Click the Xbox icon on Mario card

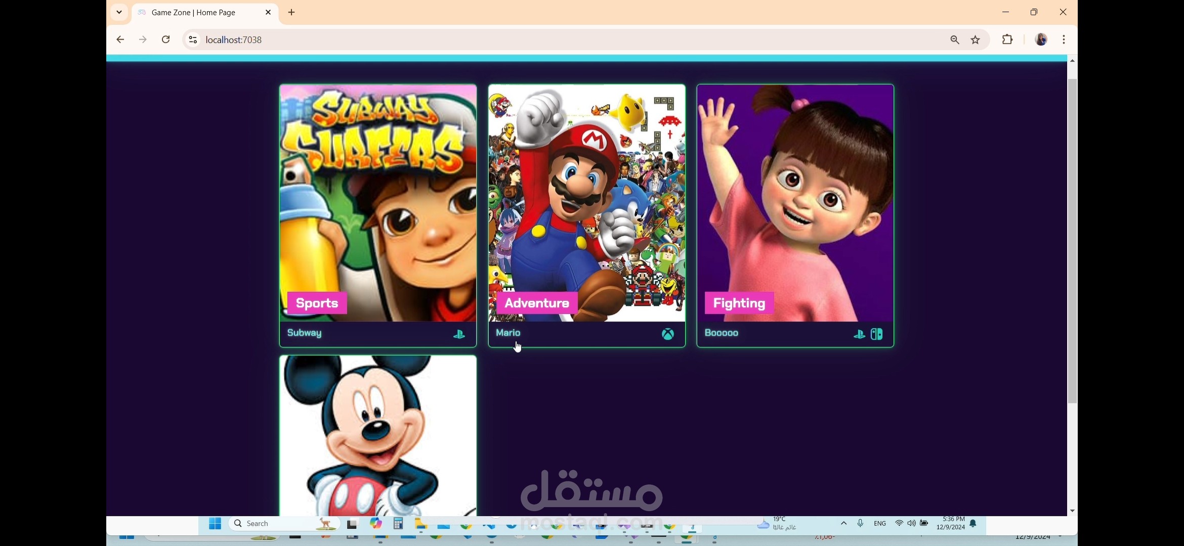pyautogui.click(x=668, y=334)
